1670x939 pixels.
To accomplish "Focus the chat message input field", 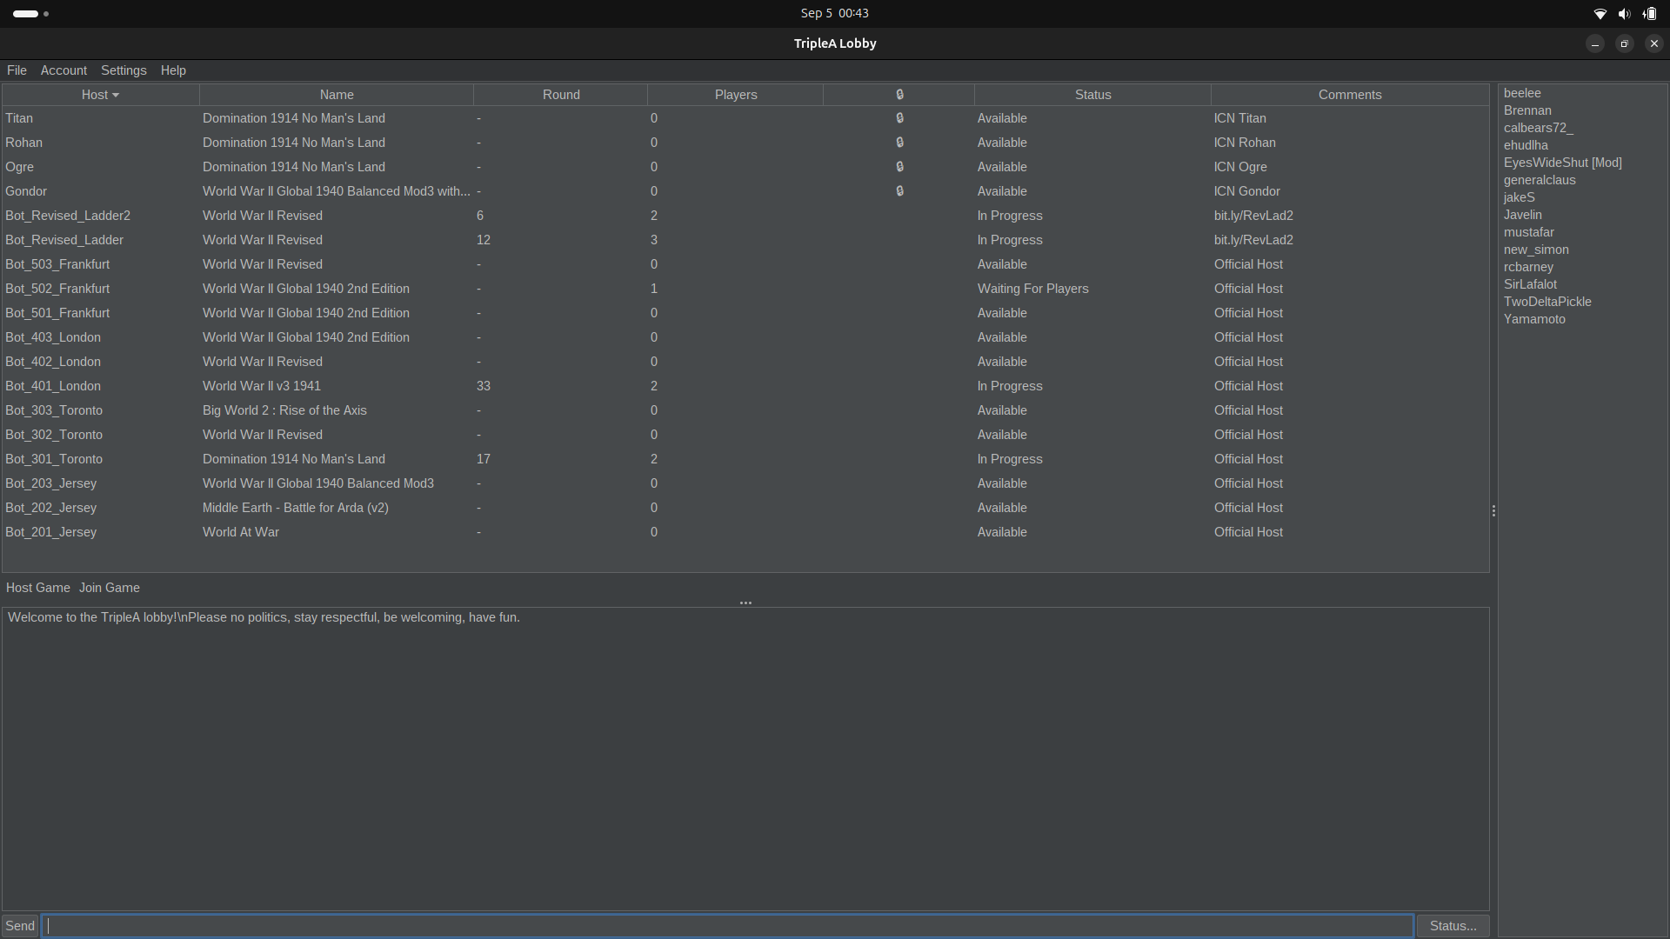I will click(x=728, y=926).
